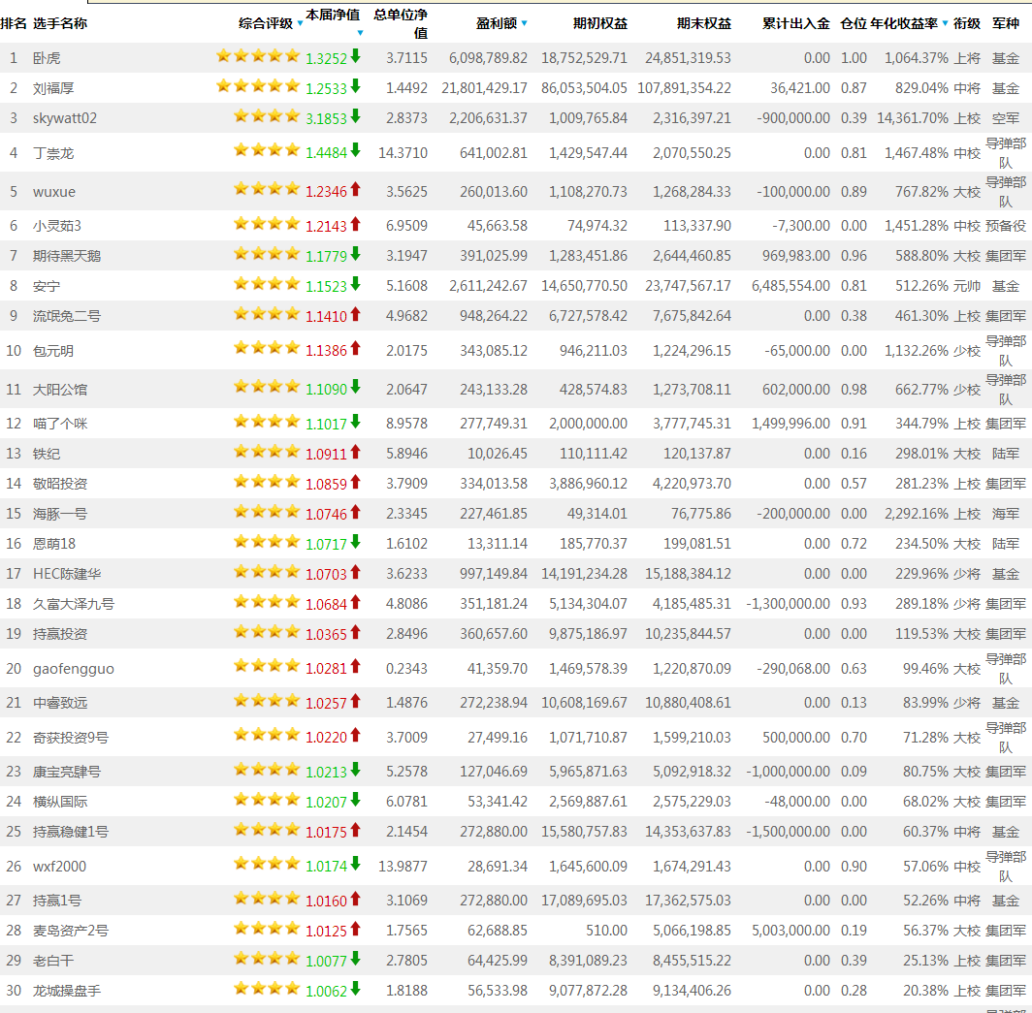Open player 奇获投资9号
This screenshot has width=1032, height=1013.
(x=71, y=738)
